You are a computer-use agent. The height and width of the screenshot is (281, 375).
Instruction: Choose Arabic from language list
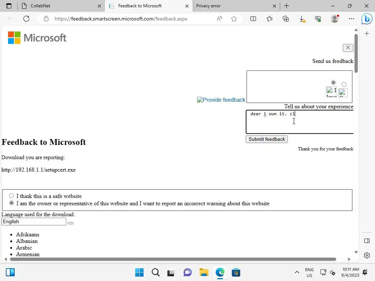[x=24, y=248]
